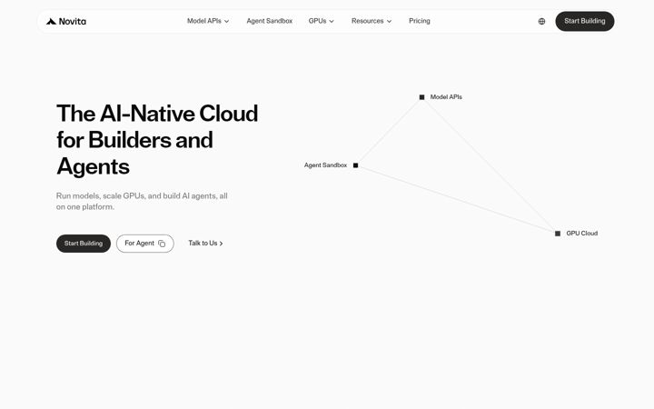This screenshot has height=409, width=654.
Task: Click the GPU Cloud diagram label
Action: click(x=582, y=234)
